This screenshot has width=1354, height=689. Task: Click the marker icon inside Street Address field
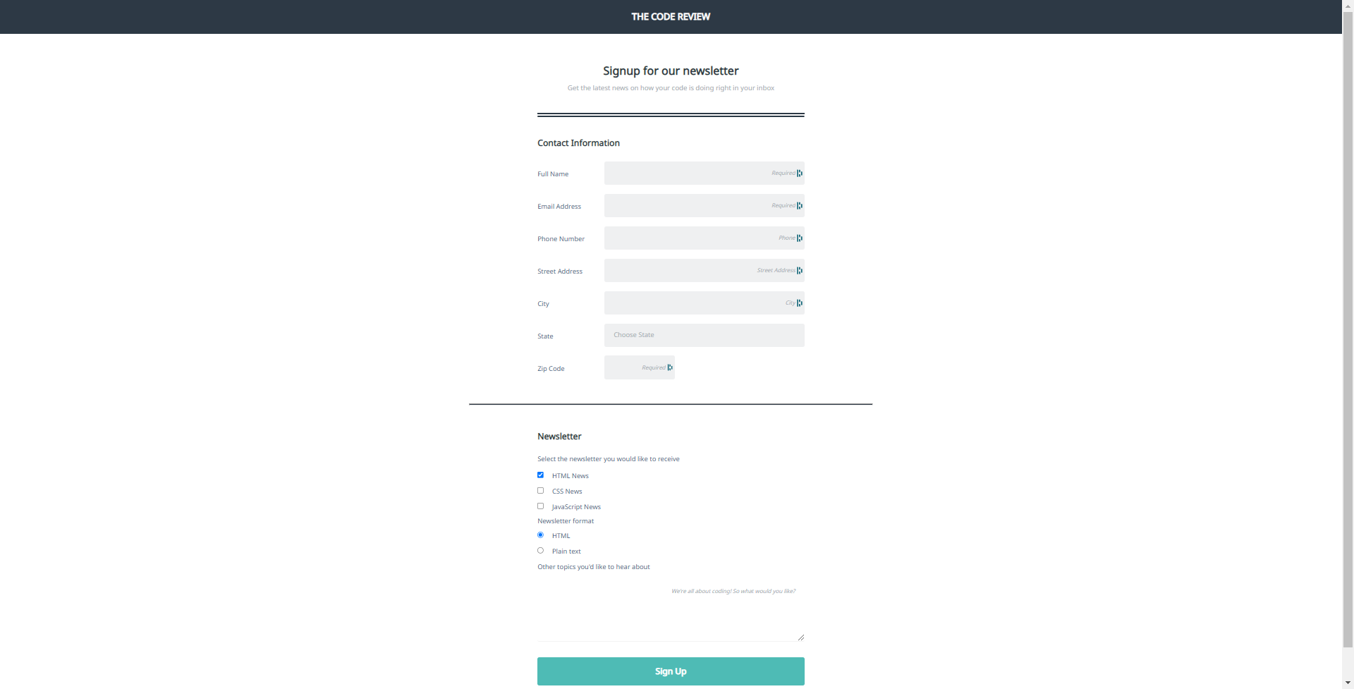798,270
